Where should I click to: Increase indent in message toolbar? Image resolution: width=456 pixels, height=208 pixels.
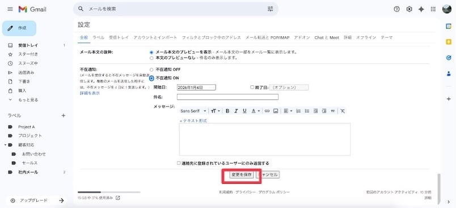point(324,111)
